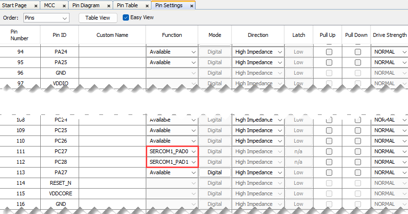Viewport: 408px width, 214px height.
Task: Open the Pin Diagram tab
Action: 86,5
